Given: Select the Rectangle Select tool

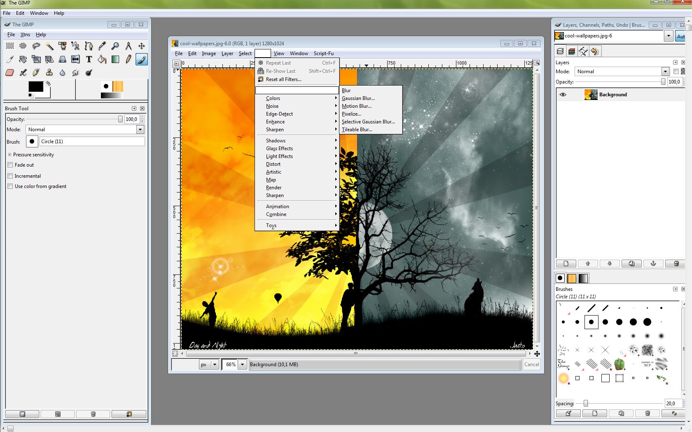Looking at the screenshot, I should point(10,46).
